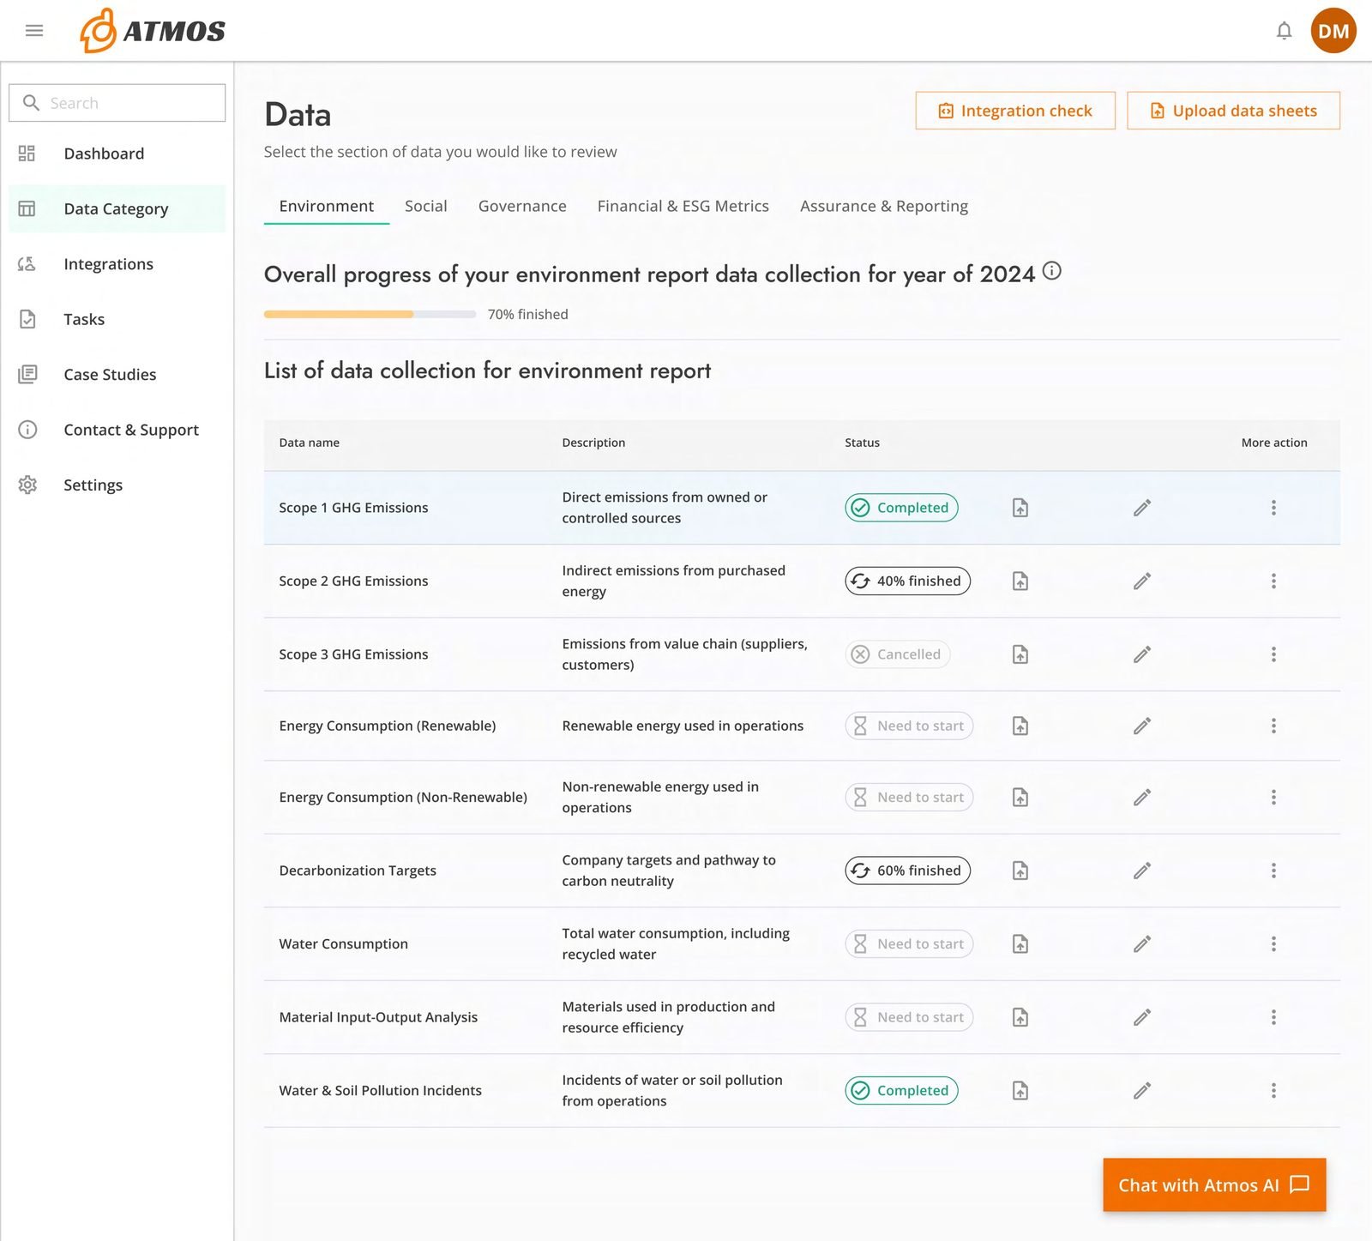The image size is (1372, 1241).
Task: Open Assurance & Reporting tab
Action: point(884,206)
